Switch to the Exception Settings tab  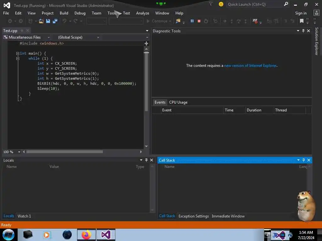(x=194, y=216)
